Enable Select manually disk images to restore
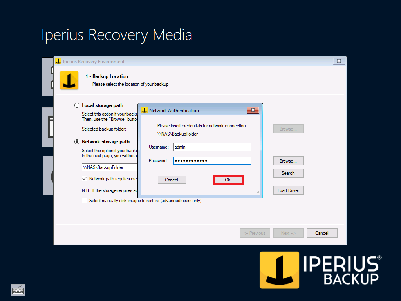 tap(85, 201)
